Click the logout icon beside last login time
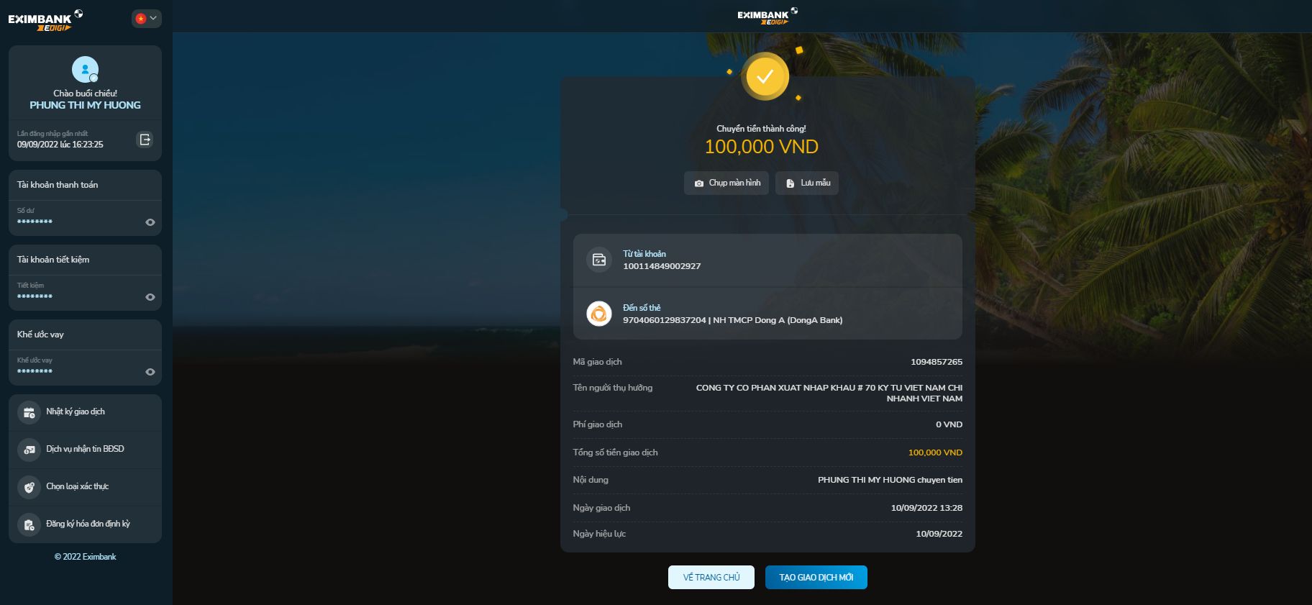This screenshot has height=605, width=1312. (x=145, y=140)
